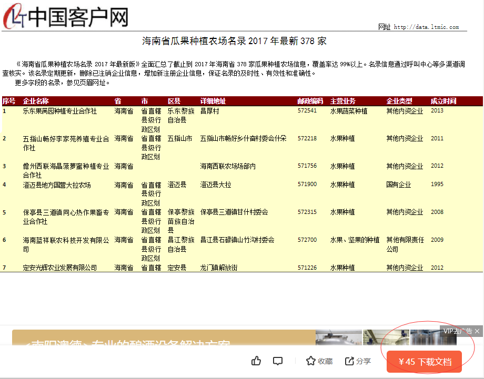Image resolution: width=484 pixels, height=379 pixels.
Task: Click address 五指山市畅好乡什奋村委会什朵
Action: [x=243, y=138]
